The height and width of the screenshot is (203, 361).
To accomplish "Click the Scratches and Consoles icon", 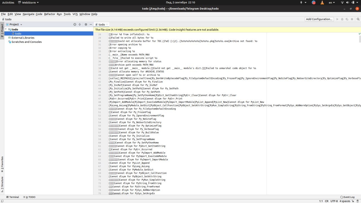I will 10,42.
